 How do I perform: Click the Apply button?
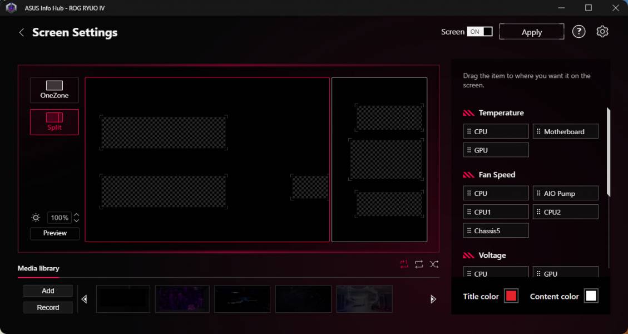point(531,32)
